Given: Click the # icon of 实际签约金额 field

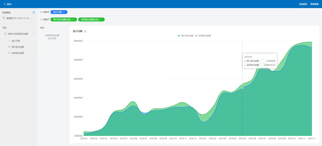Looking at the screenshot, I should (x=9, y=53).
